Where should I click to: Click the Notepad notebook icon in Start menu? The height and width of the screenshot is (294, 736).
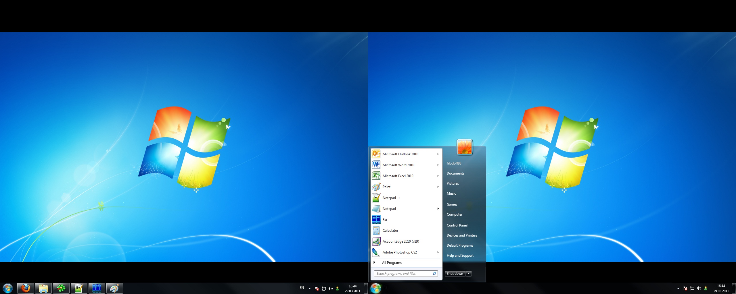(376, 209)
